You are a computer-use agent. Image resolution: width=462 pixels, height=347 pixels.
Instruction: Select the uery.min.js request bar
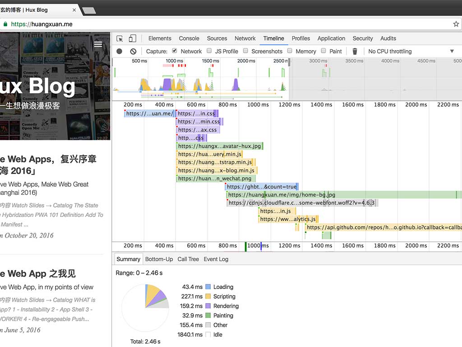[209, 154]
